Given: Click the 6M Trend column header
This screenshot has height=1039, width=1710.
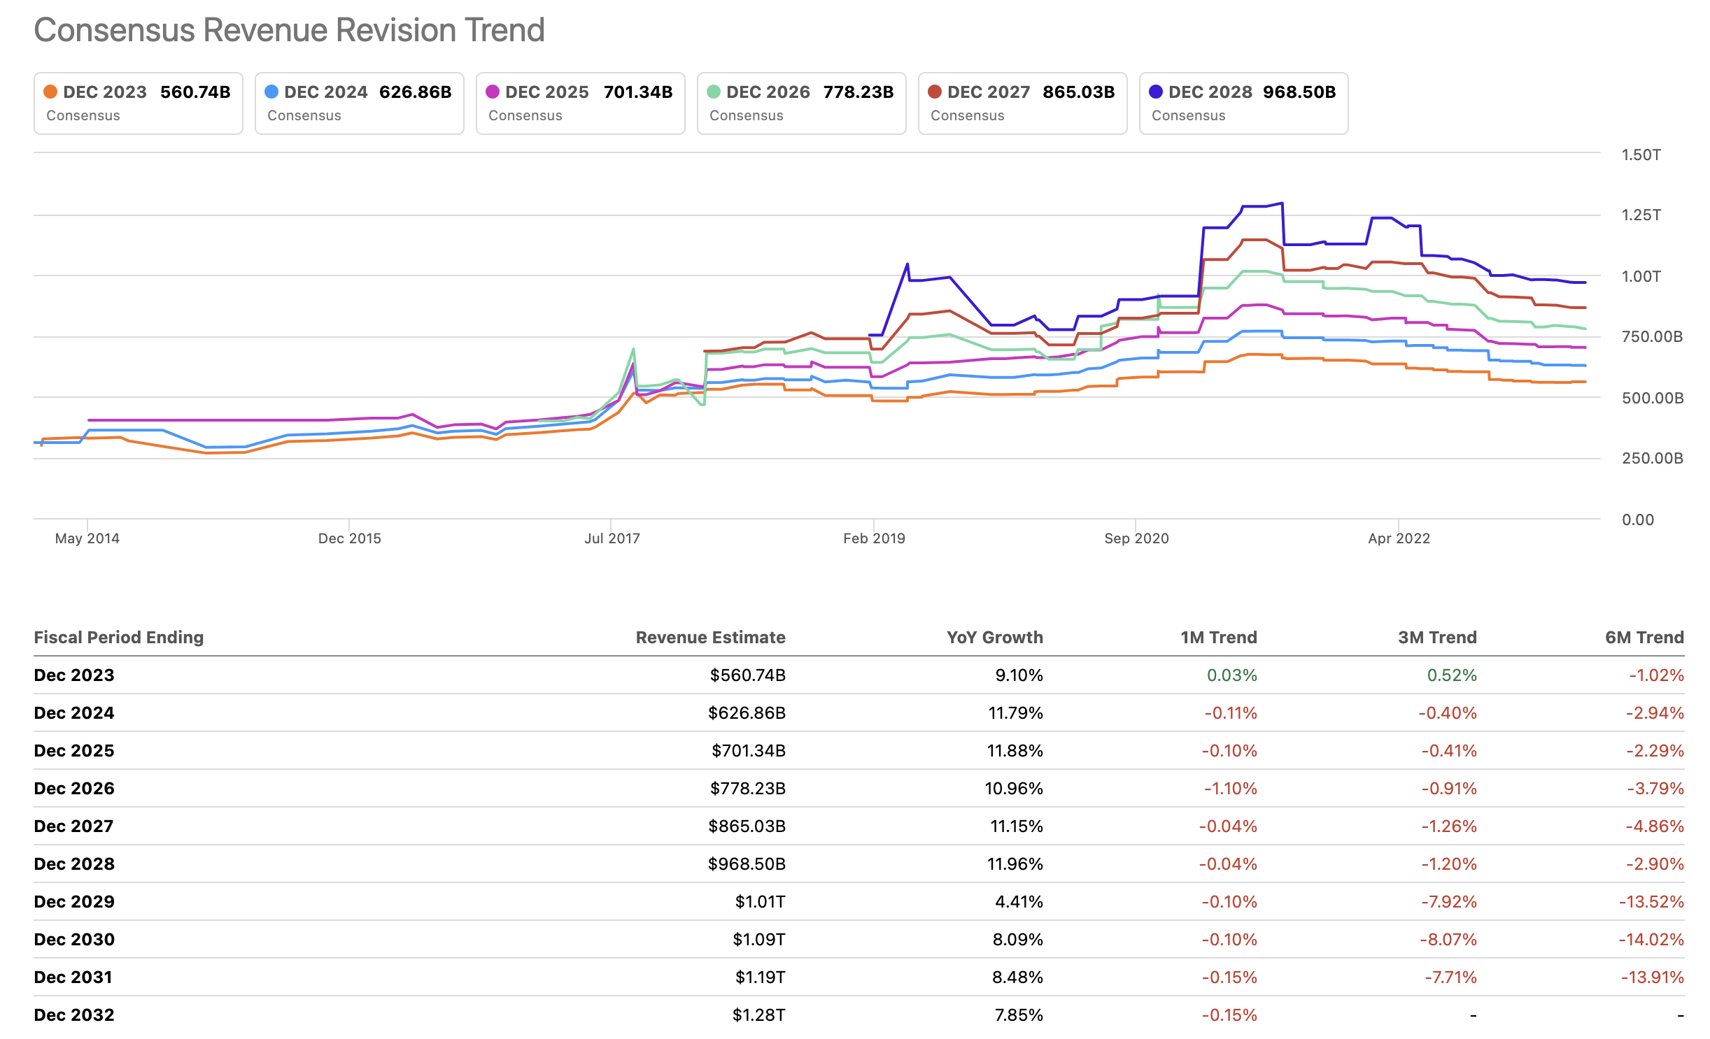Looking at the screenshot, I should coord(1644,637).
